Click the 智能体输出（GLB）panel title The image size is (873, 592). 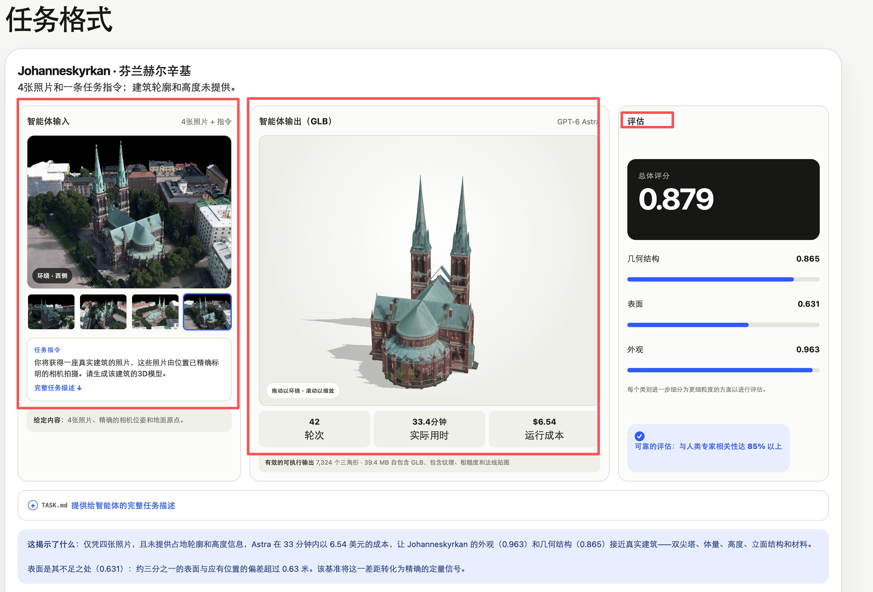(x=297, y=121)
